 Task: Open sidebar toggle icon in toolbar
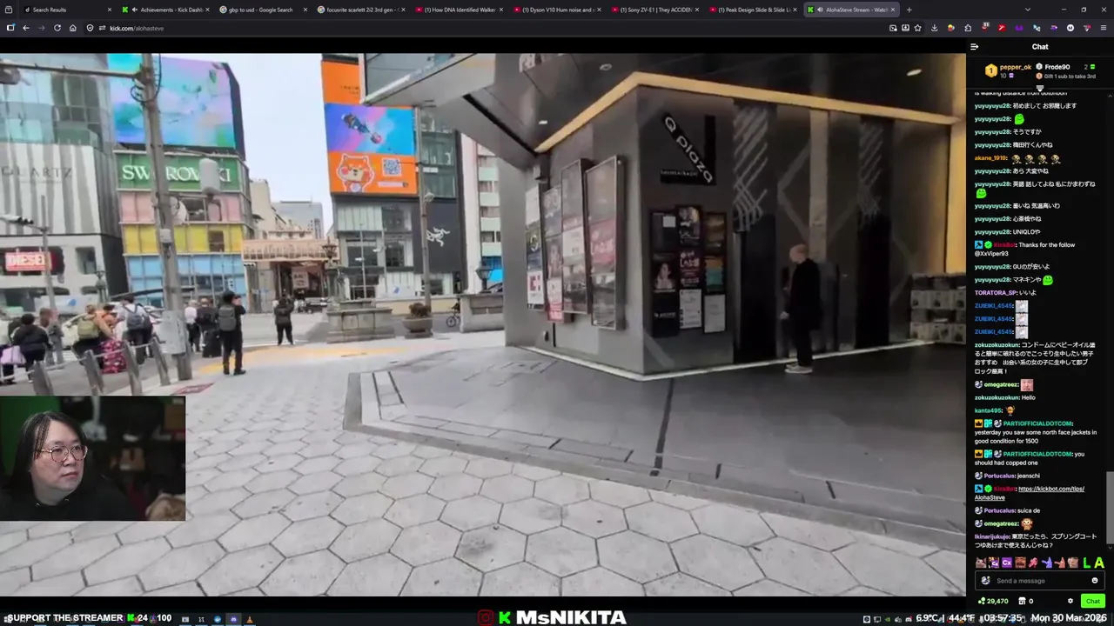[x=10, y=28]
